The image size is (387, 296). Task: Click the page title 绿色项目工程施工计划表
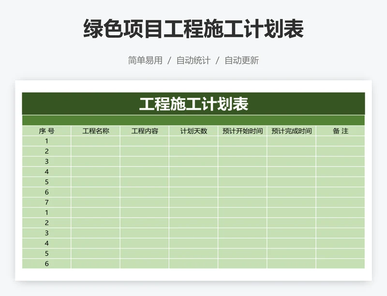click(x=193, y=29)
